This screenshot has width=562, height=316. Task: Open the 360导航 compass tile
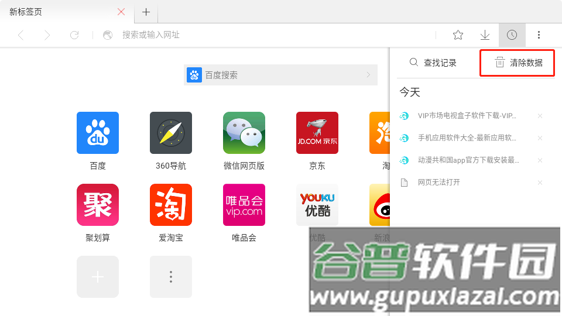(x=171, y=133)
